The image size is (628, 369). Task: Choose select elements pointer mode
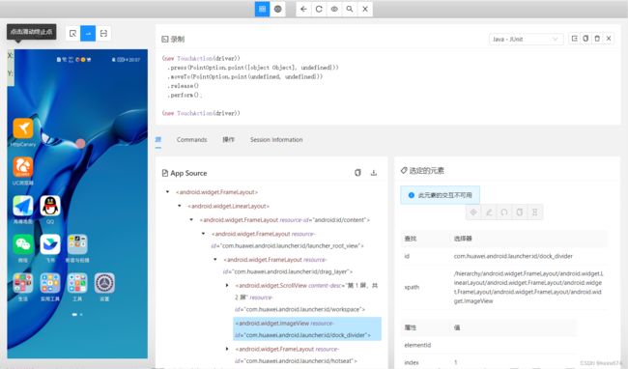click(x=72, y=33)
